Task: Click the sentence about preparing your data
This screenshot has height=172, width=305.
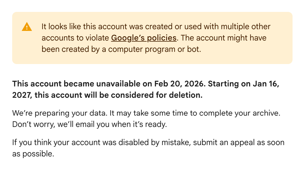Action: [146, 113]
